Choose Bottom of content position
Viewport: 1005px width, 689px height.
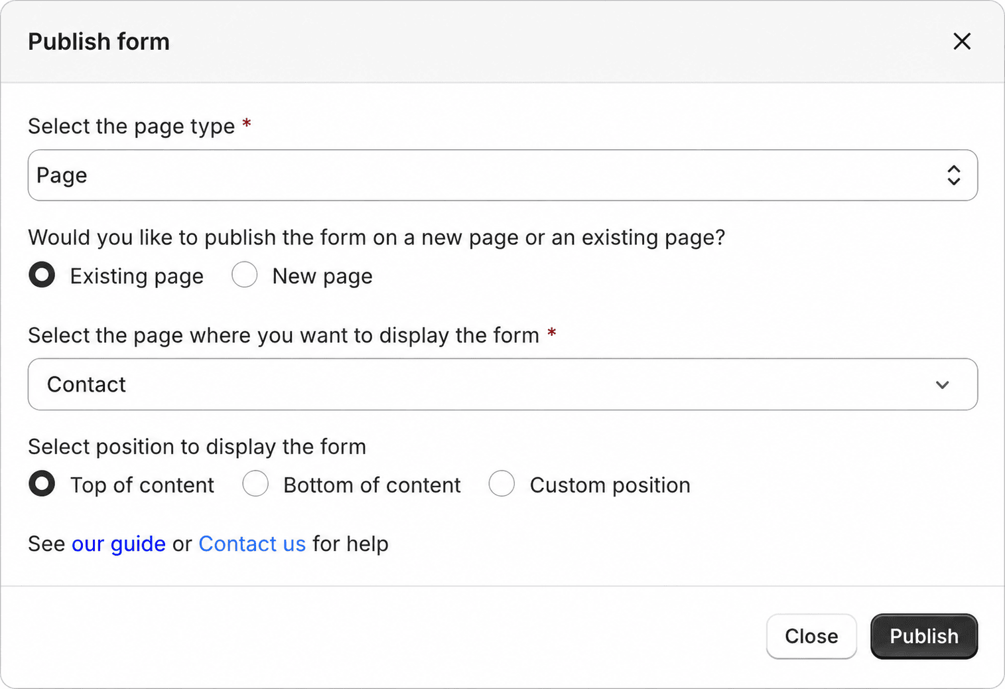[x=255, y=484]
